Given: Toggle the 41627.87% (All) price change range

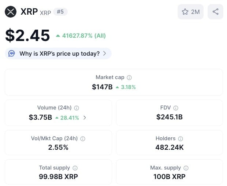Looking at the screenshot, I should (x=81, y=36).
